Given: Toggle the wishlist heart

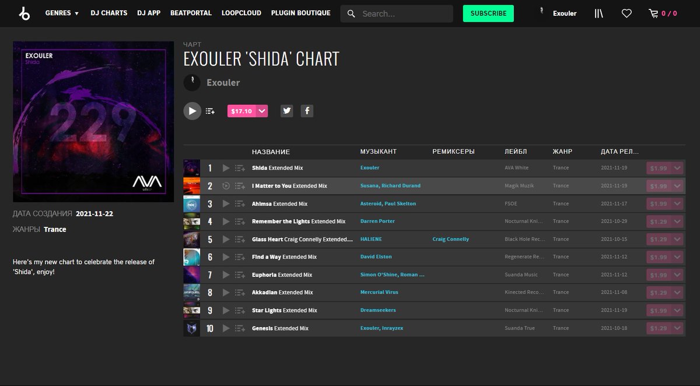Looking at the screenshot, I should click(626, 13).
